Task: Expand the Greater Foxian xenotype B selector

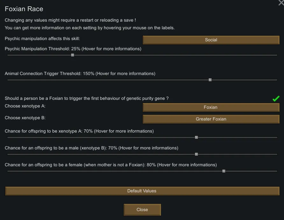Action: [211, 119]
